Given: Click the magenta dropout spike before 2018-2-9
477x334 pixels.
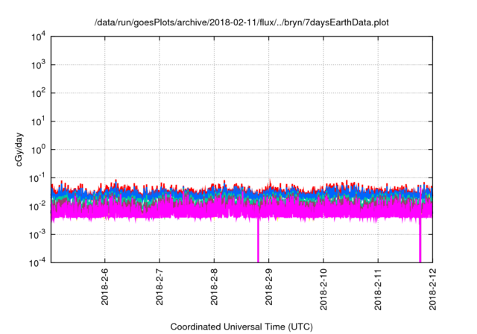Looking at the screenshot, I should point(259,242).
